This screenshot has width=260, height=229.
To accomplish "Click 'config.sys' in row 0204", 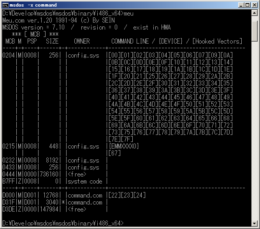I will (83, 55).
